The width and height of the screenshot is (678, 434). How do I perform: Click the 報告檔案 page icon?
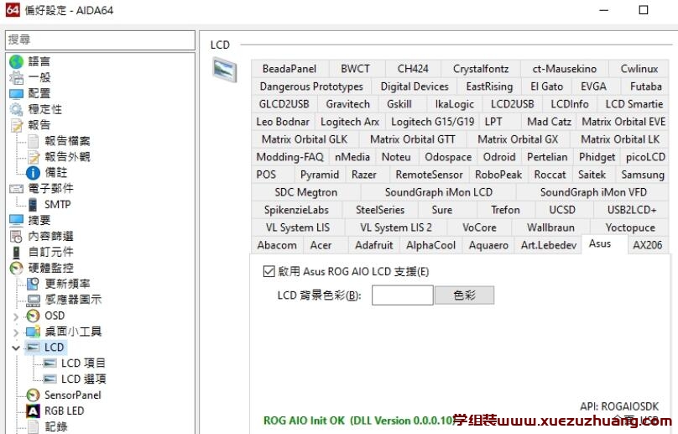pyautogui.click(x=34, y=141)
